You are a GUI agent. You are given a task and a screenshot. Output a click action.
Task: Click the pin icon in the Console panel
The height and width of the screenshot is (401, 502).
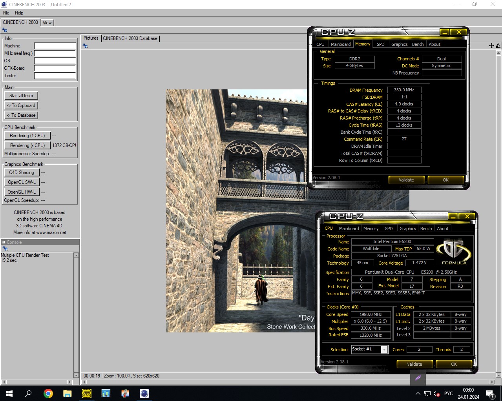coord(5,249)
